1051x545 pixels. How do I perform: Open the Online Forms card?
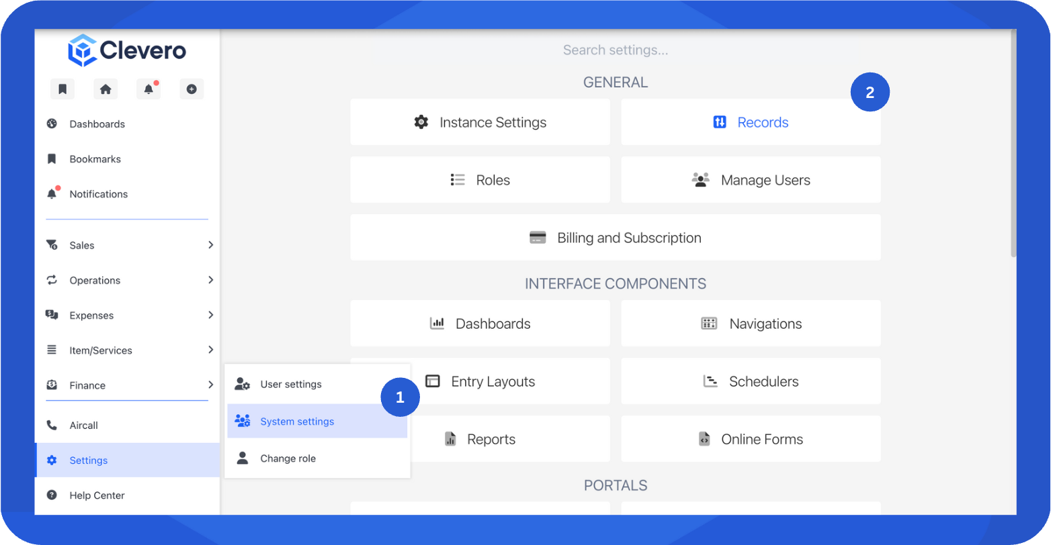[751, 439]
